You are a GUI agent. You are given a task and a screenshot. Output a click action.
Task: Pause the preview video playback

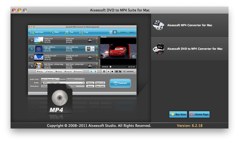point(104,71)
